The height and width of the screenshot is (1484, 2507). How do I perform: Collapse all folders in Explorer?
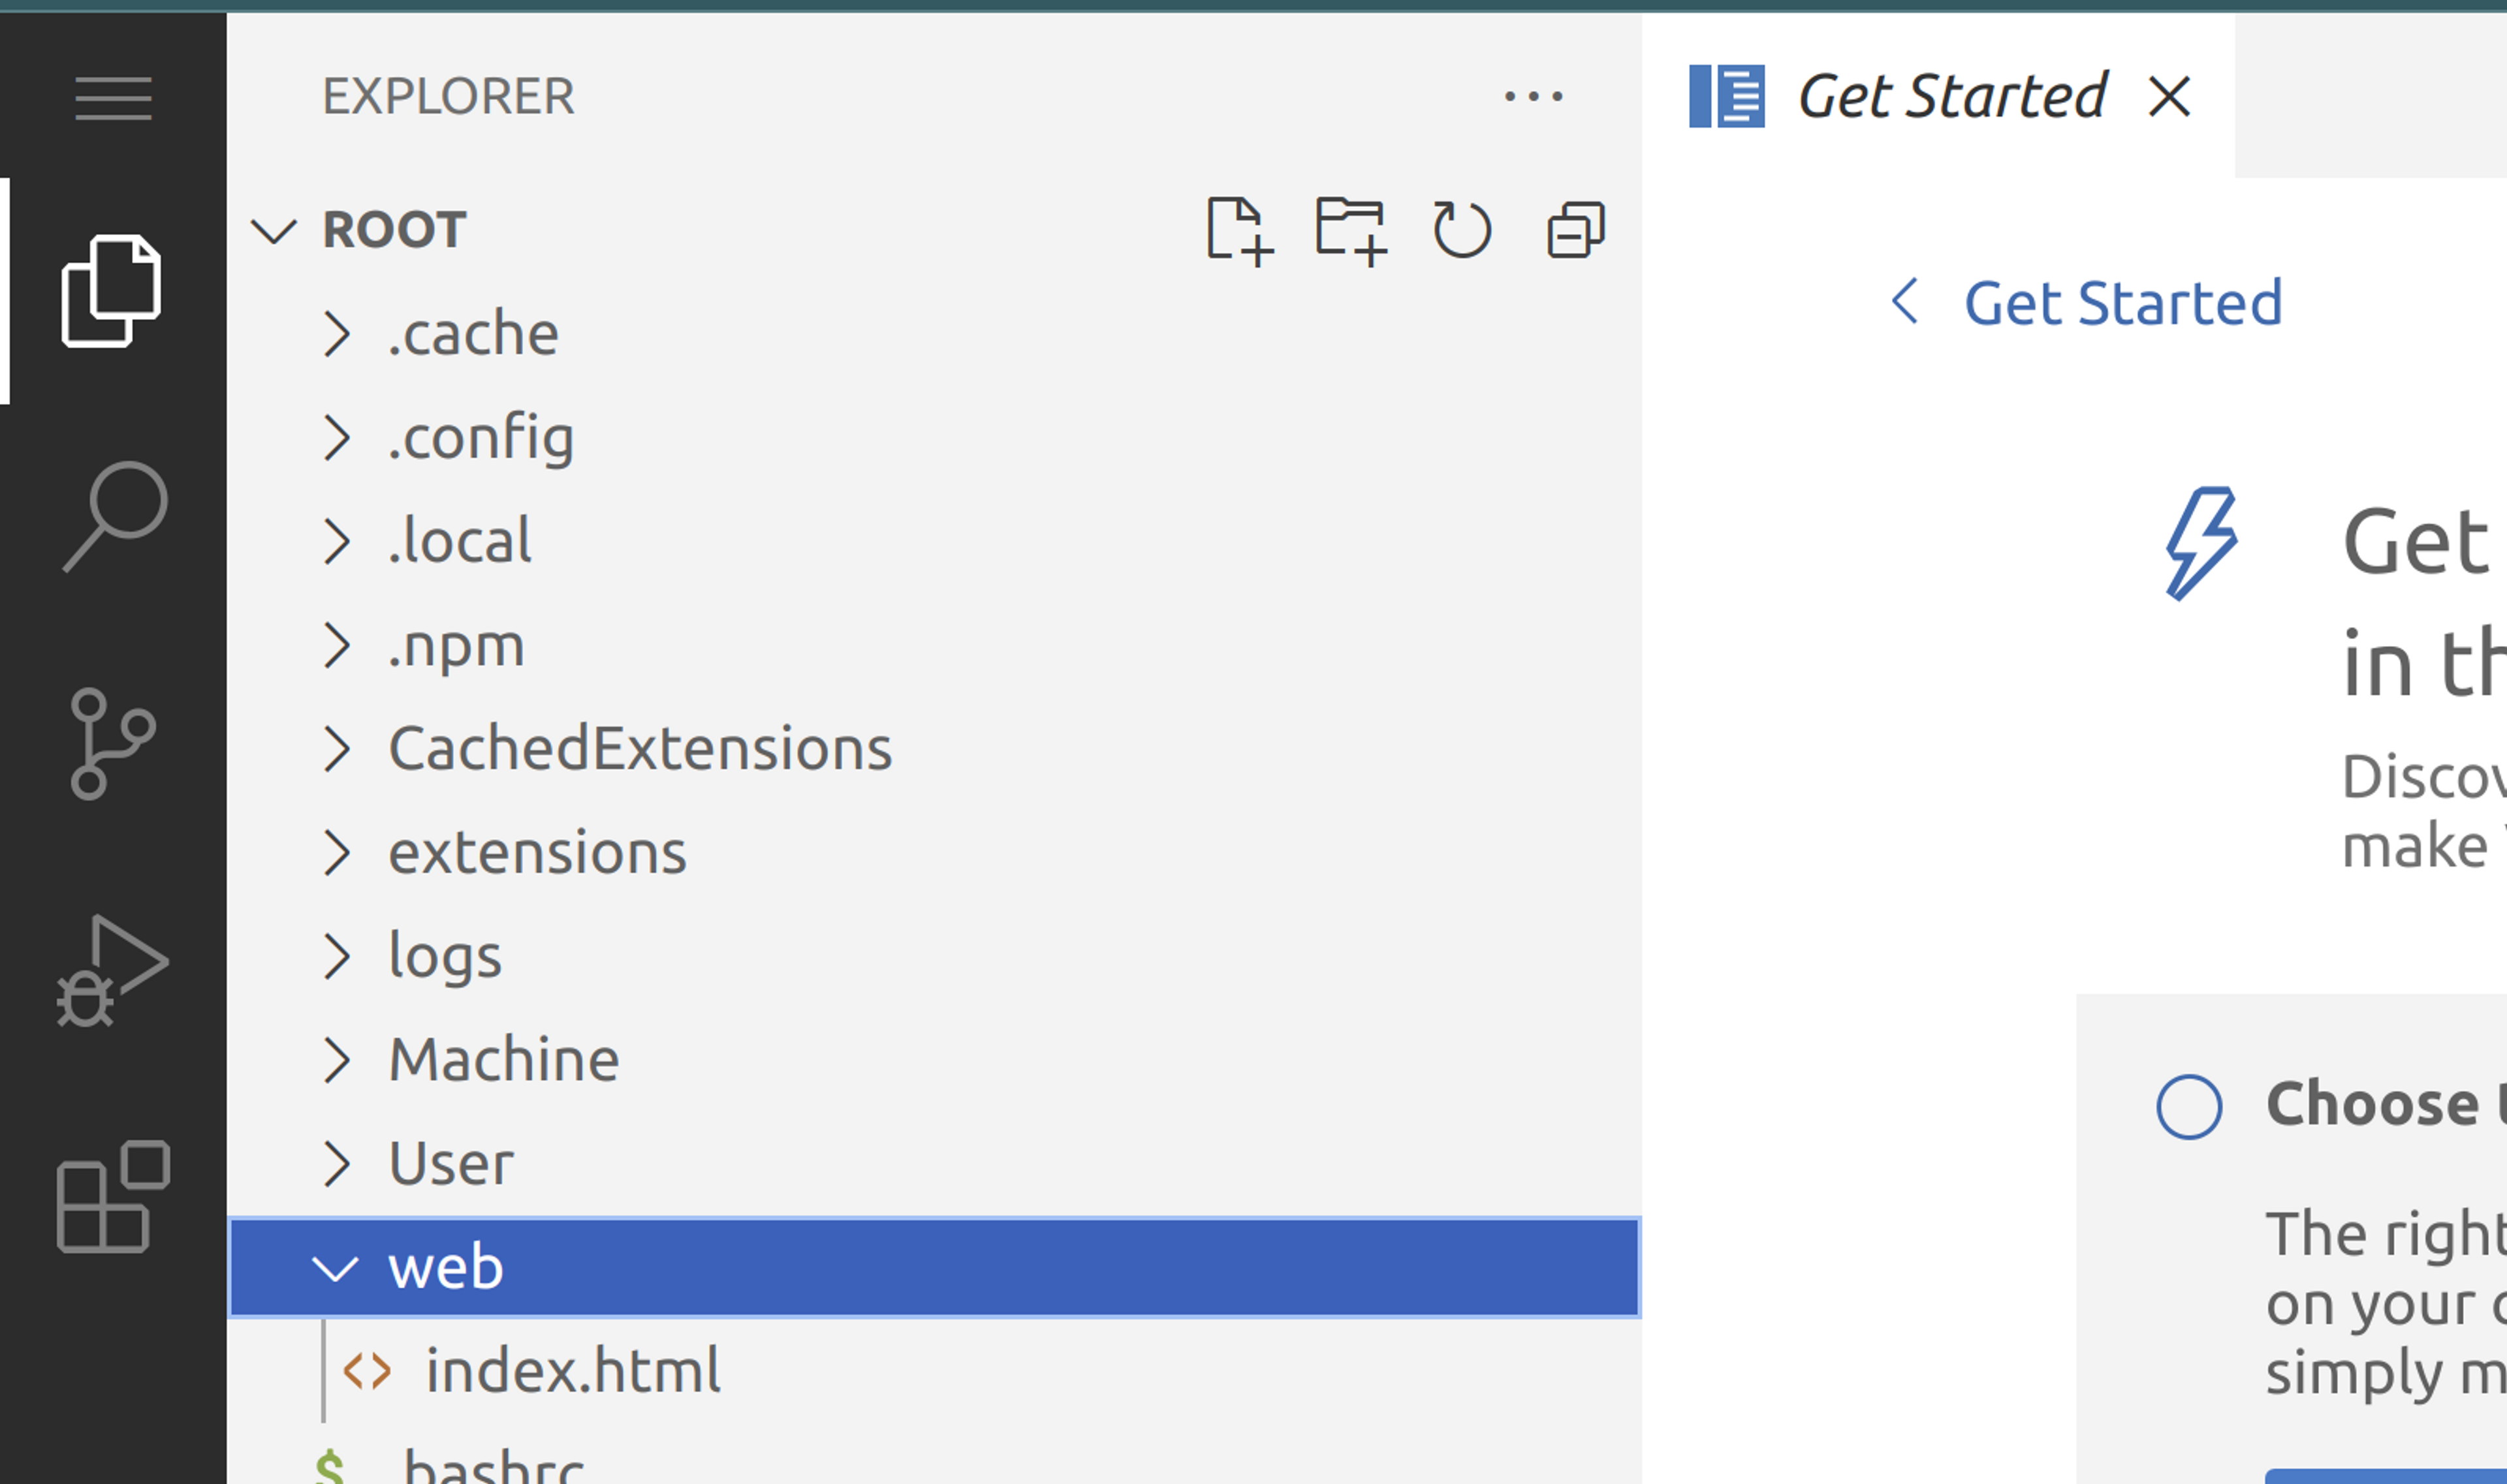[x=1575, y=231]
